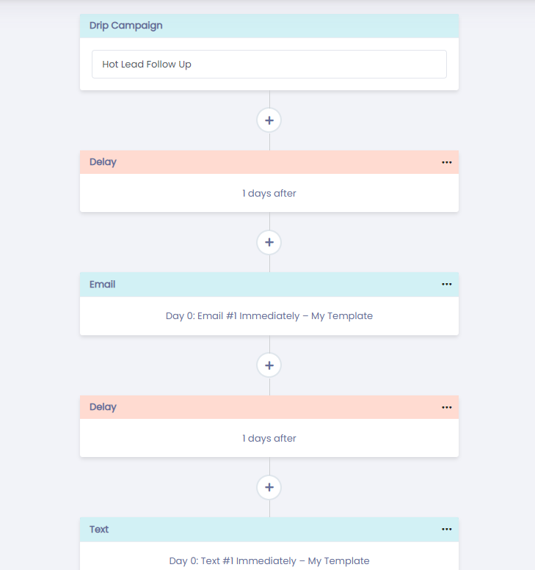Click the plus button below Drip Campaign card
Screen dimensions: 535x570
coord(269,120)
